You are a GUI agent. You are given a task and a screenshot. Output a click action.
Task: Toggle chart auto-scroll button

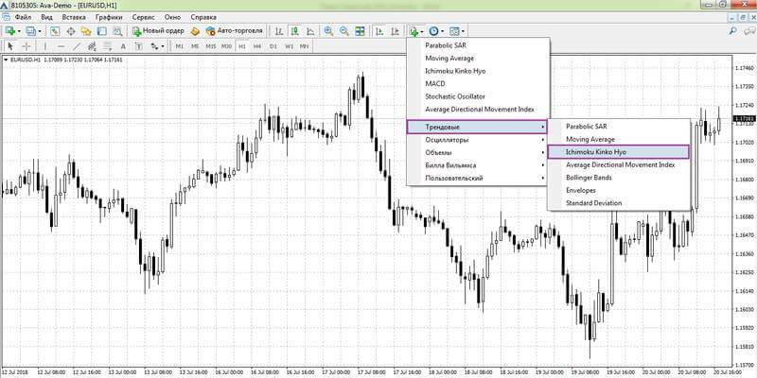pyautogui.click(x=379, y=31)
